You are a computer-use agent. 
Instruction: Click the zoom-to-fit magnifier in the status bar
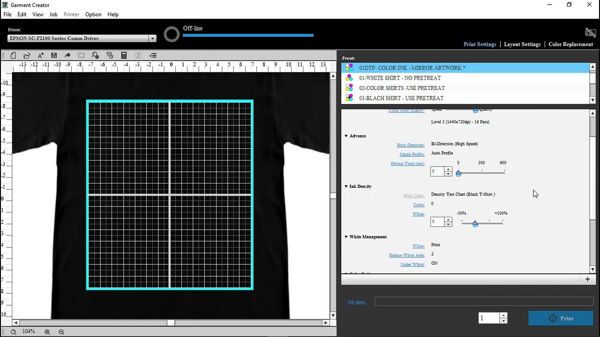point(14,332)
